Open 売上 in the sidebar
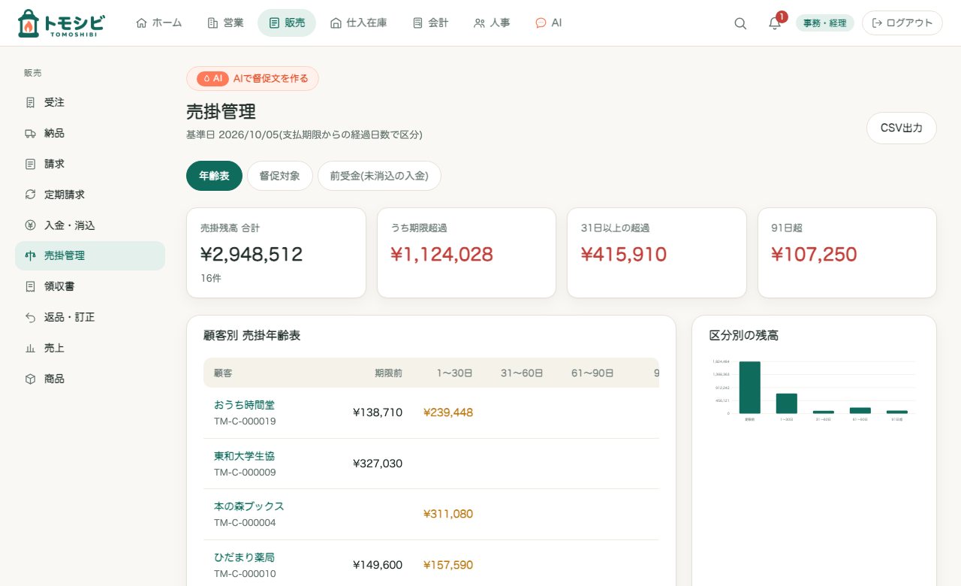 tap(90, 348)
